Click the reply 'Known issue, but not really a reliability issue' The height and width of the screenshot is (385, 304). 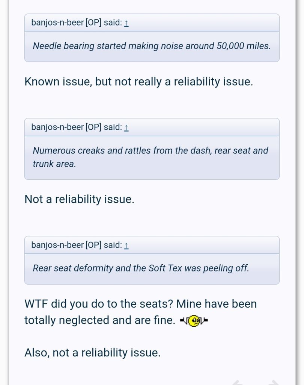(x=139, y=82)
